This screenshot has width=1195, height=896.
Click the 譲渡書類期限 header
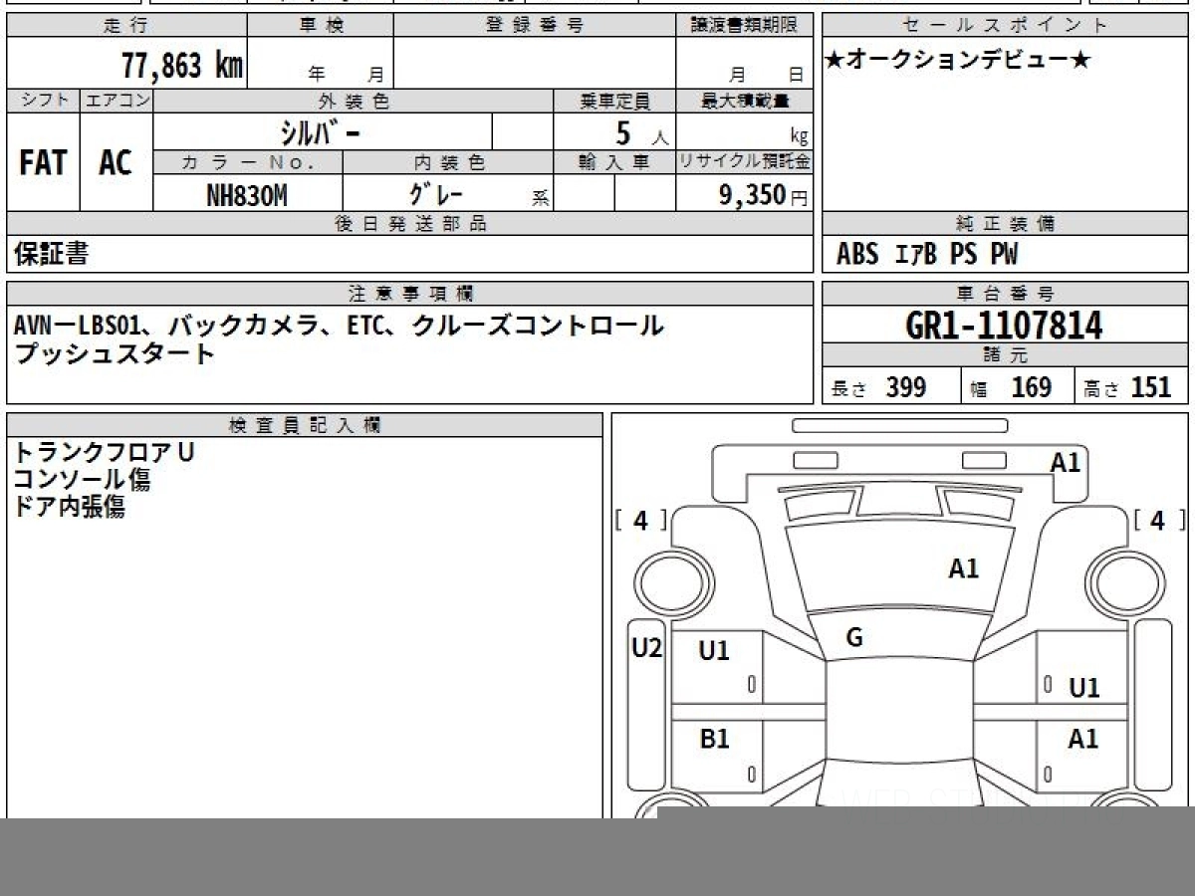(x=745, y=25)
